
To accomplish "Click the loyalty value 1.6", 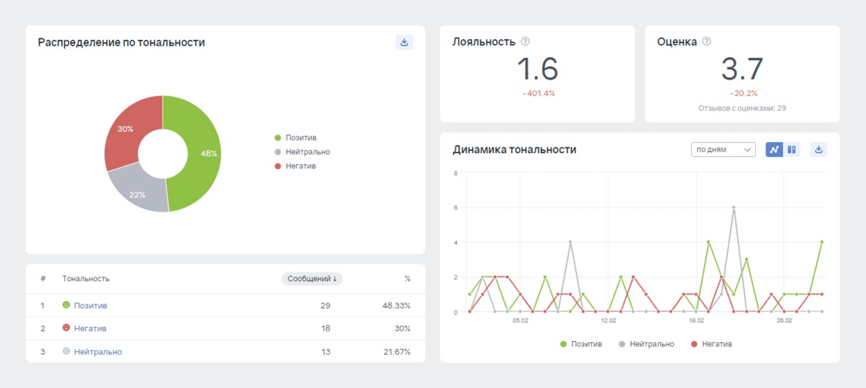I will pyautogui.click(x=537, y=69).
